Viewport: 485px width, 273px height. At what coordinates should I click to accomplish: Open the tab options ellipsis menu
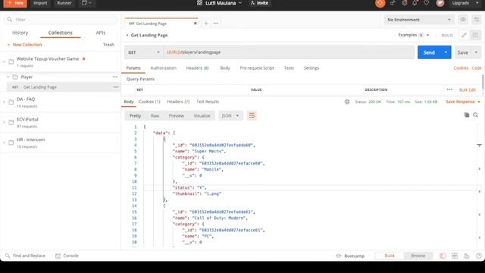(216, 24)
